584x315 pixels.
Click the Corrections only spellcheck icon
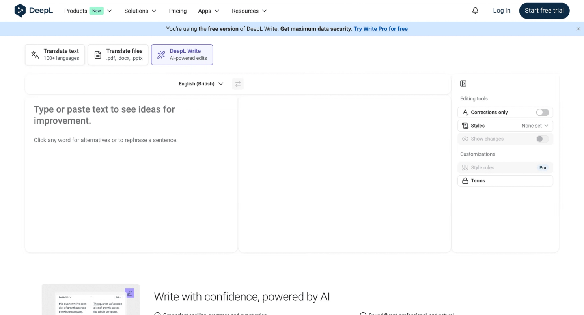tap(465, 112)
